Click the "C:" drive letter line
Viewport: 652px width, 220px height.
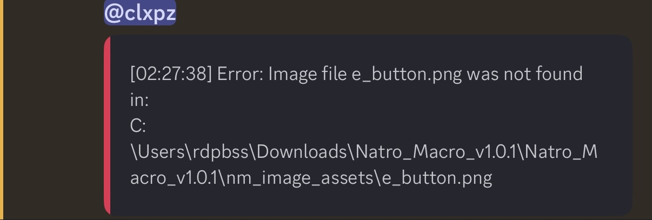[138, 125]
